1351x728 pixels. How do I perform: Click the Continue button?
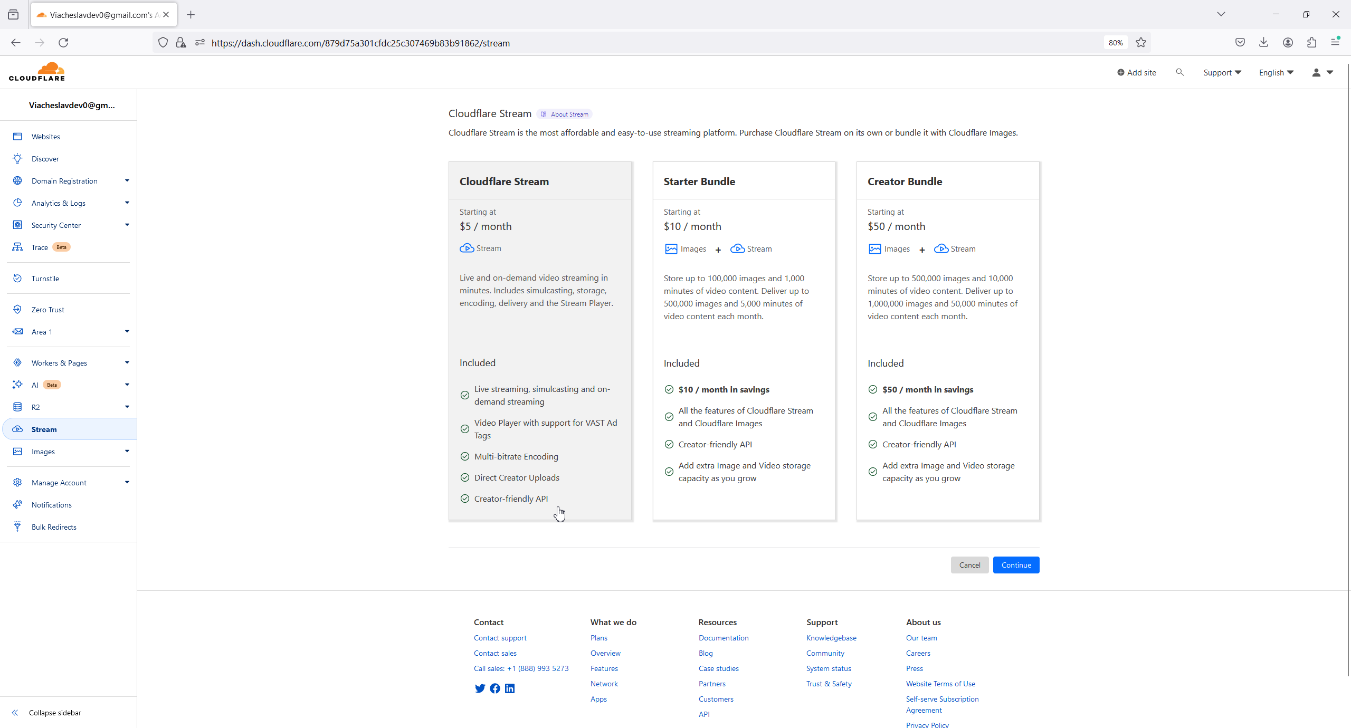1016,565
